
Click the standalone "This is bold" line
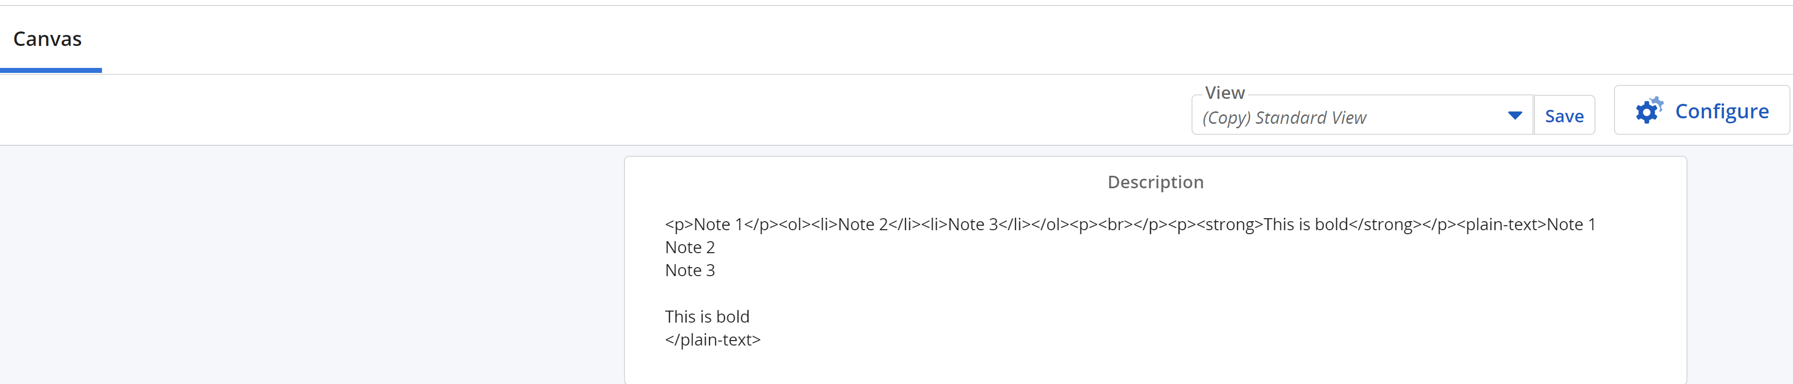pos(706,317)
